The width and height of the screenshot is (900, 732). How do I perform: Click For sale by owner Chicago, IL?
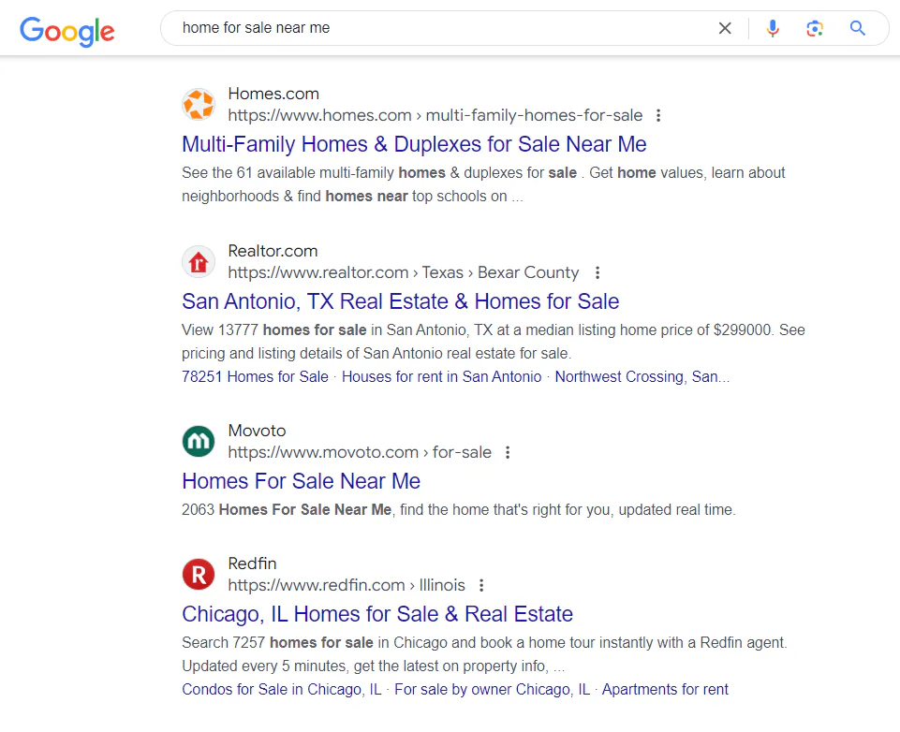pos(493,689)
